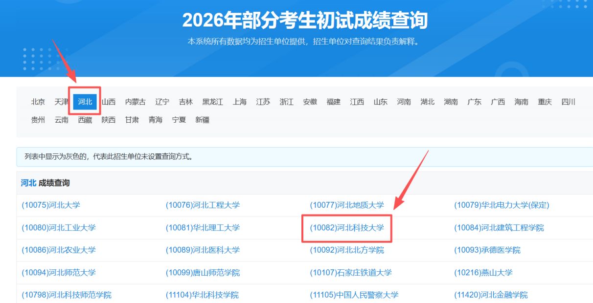Select the highlighted 河北 province tab
Image resolution: width=593 pixels, height=303 pixels.
click(85, 102)
